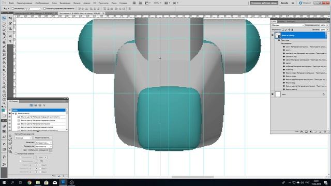
Task: Toggle the Auto-Select checkbox
Action: tap(12, 9)
